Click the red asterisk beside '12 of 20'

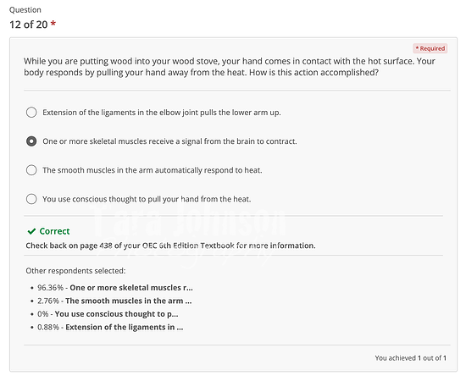(53, 24)
